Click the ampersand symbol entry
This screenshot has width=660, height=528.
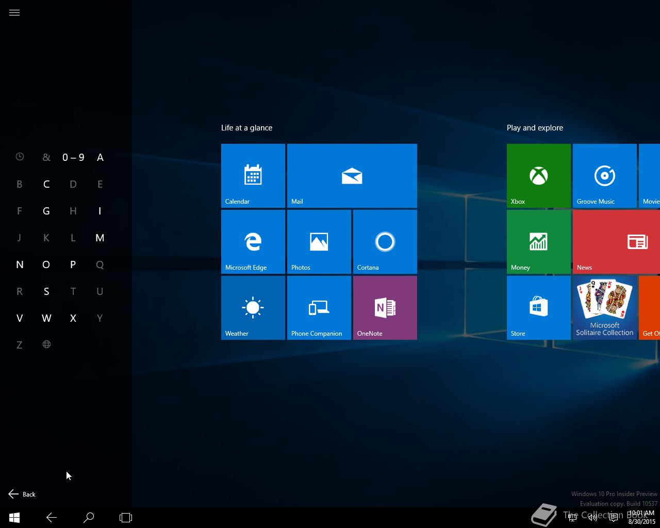click(x=46, y=157)
